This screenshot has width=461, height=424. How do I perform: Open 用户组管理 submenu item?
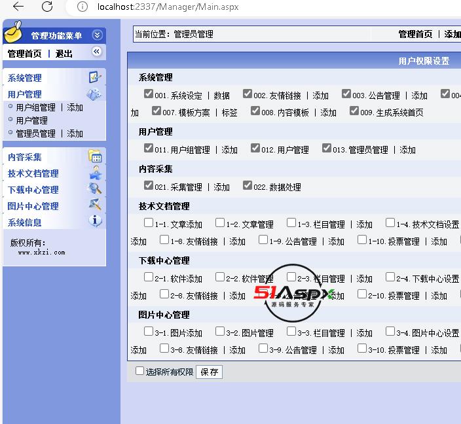[x=35, y=107]
